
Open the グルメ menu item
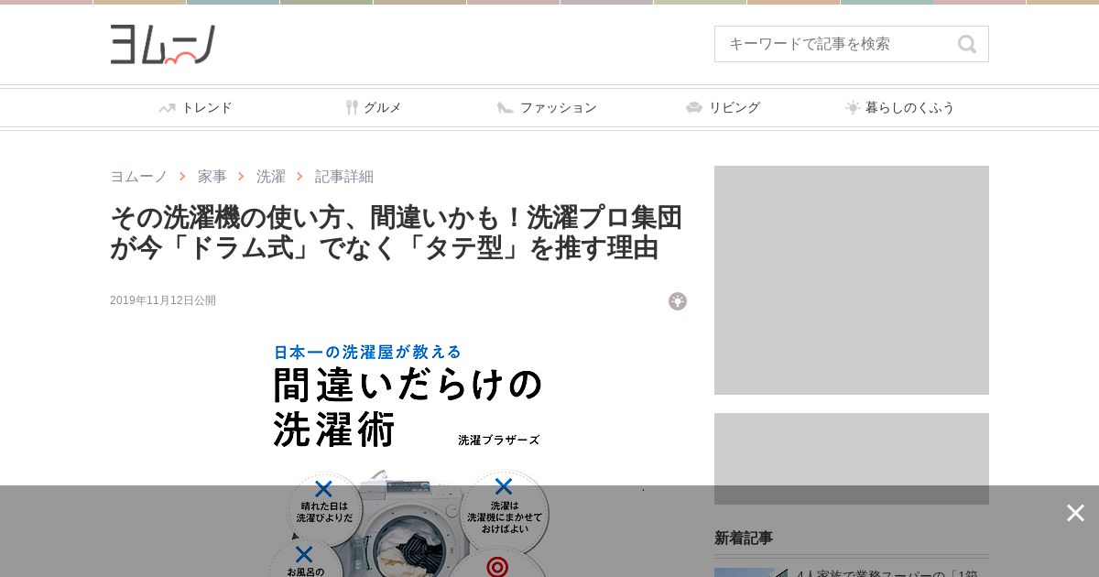click(x=374, y=107)
